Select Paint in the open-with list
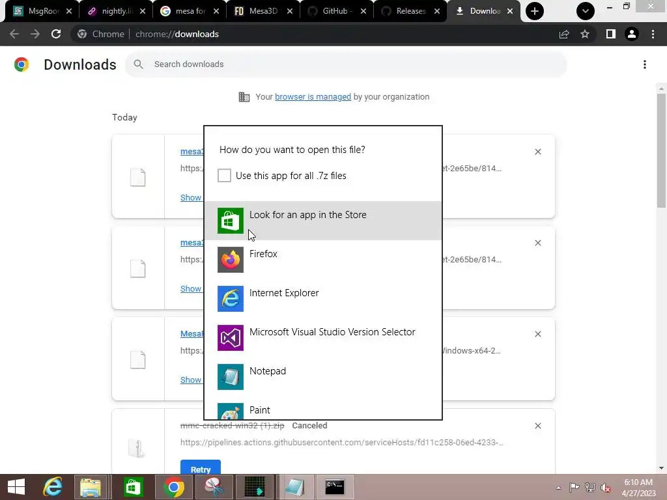 [323, 410]
